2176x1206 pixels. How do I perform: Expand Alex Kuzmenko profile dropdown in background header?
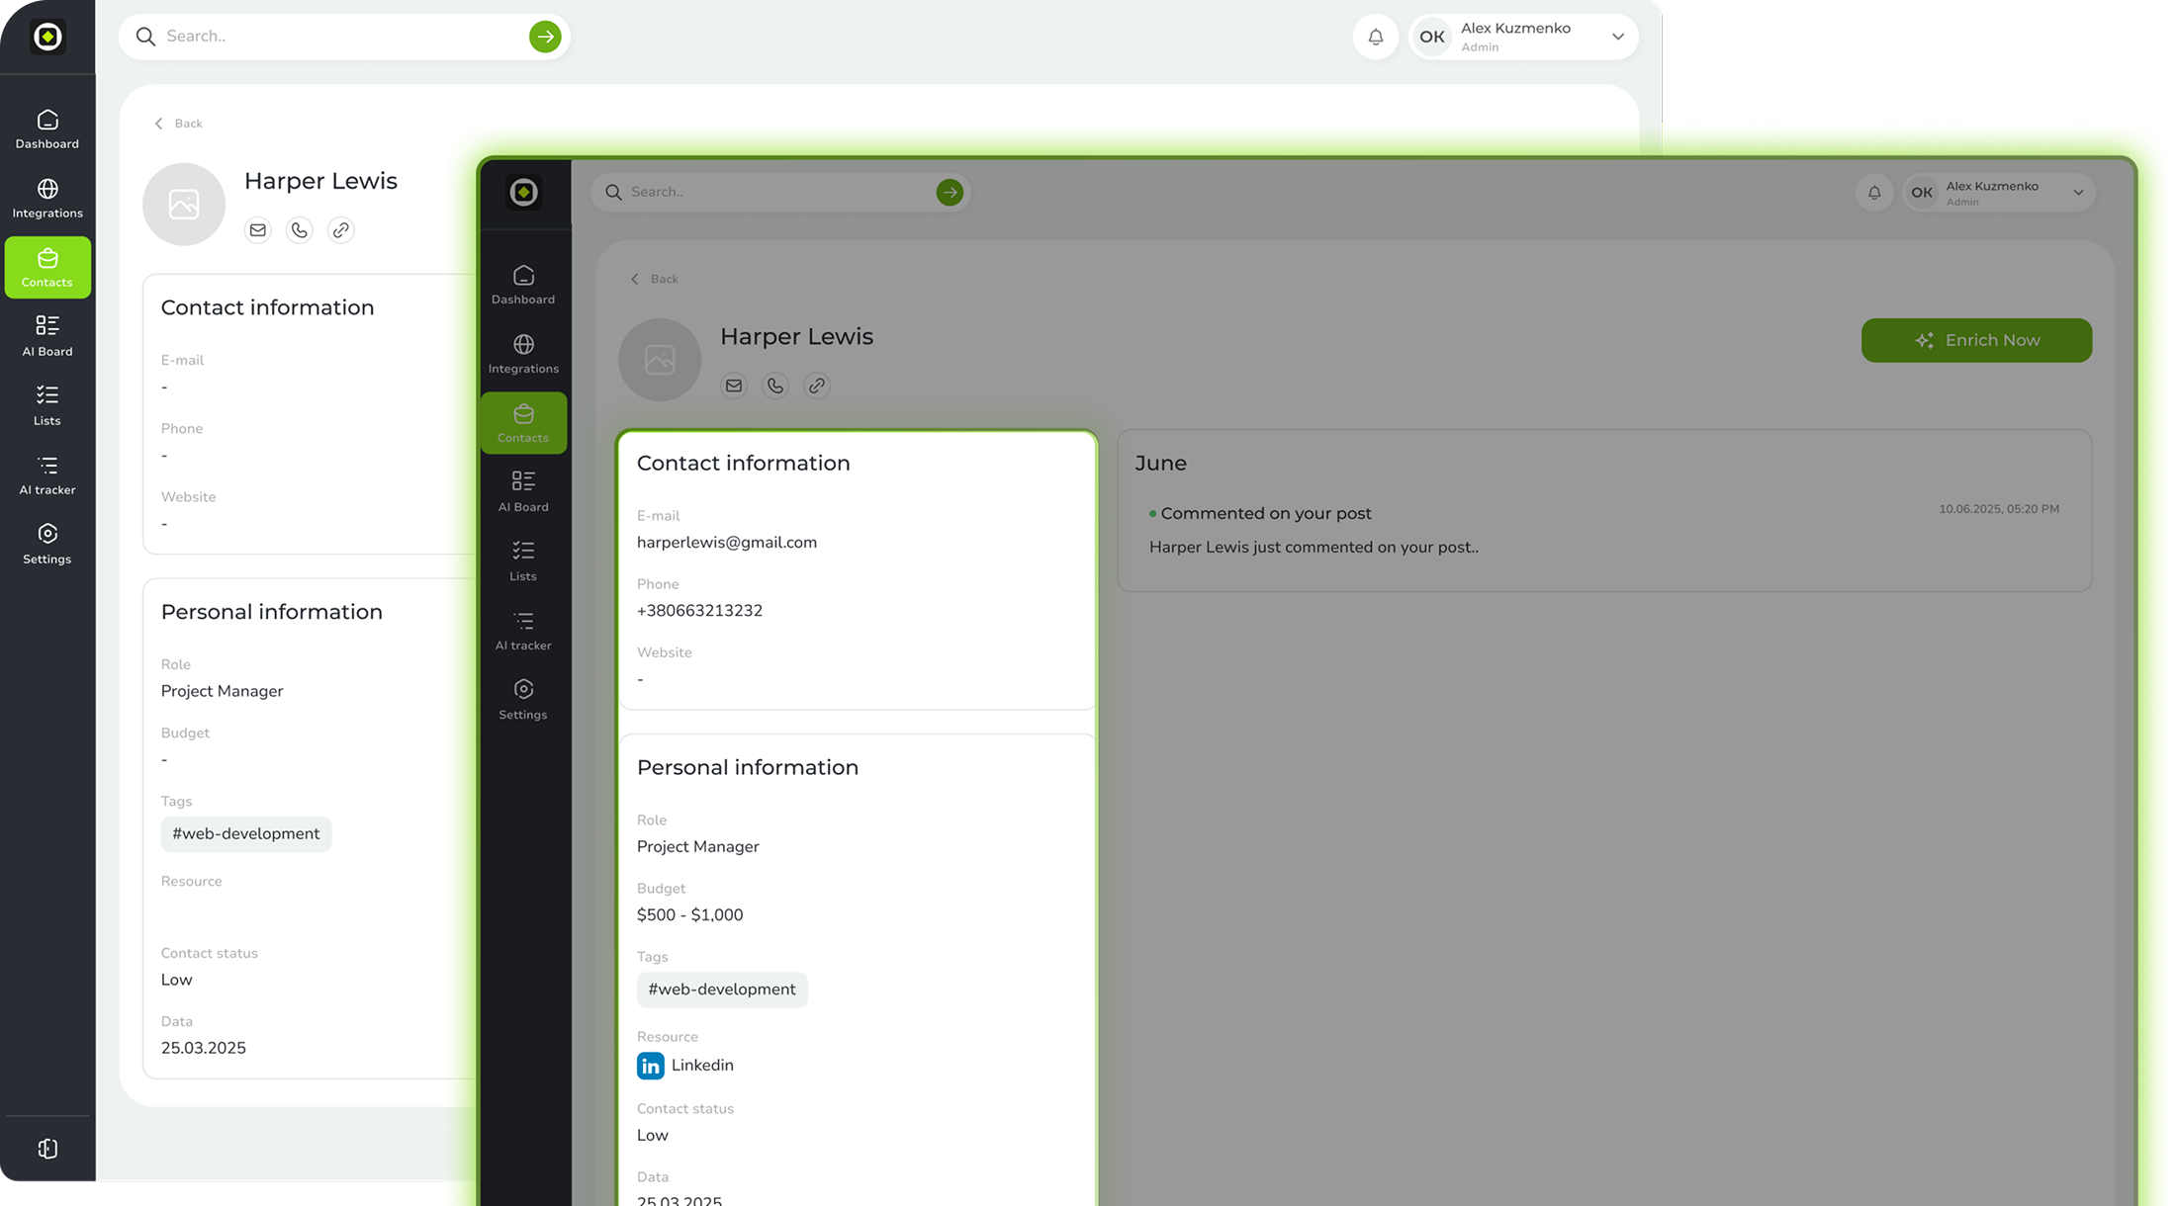tap(1618, 37)
